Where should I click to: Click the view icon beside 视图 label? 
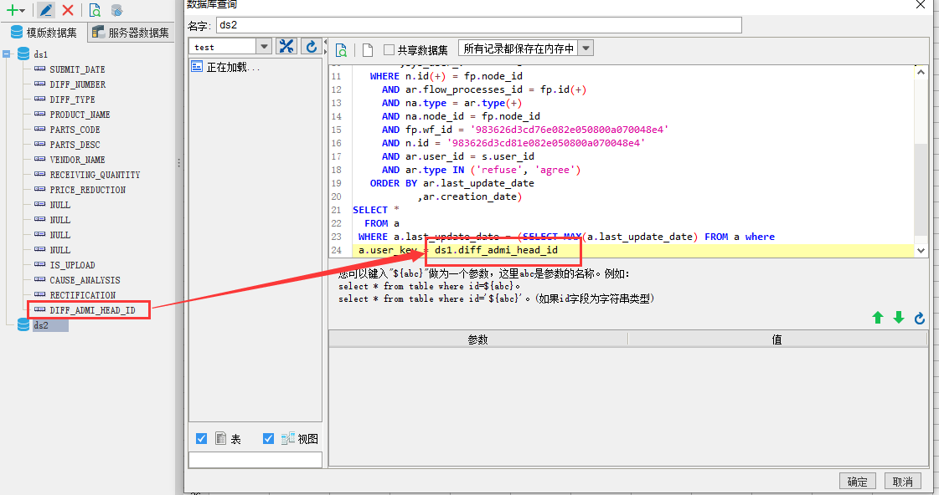[x=288, y=438]
